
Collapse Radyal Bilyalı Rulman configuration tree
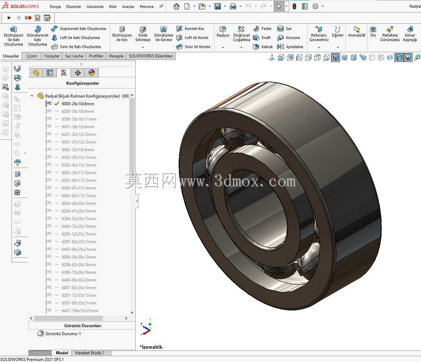click(32, 96)
